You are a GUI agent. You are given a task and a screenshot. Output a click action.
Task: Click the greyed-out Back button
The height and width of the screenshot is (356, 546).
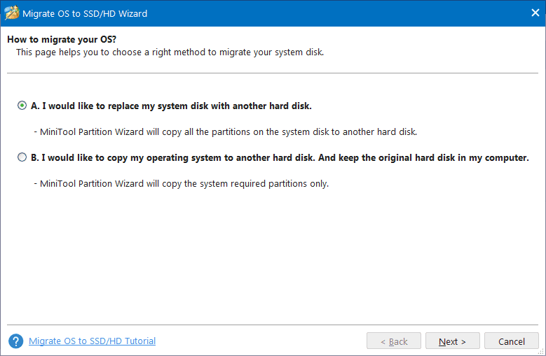(393, 341)
